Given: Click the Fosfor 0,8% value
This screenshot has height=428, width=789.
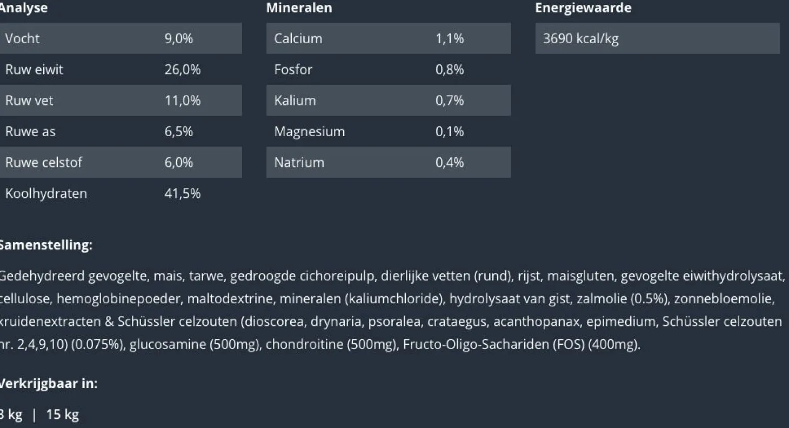Looking at the screenshot, I should click(x=450, y=70).
